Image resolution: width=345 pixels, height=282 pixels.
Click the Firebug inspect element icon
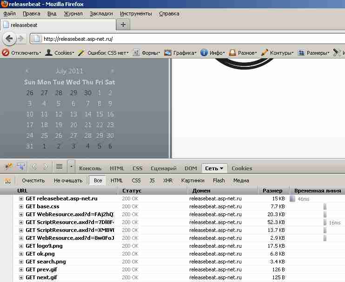click(x=21, y=167)
